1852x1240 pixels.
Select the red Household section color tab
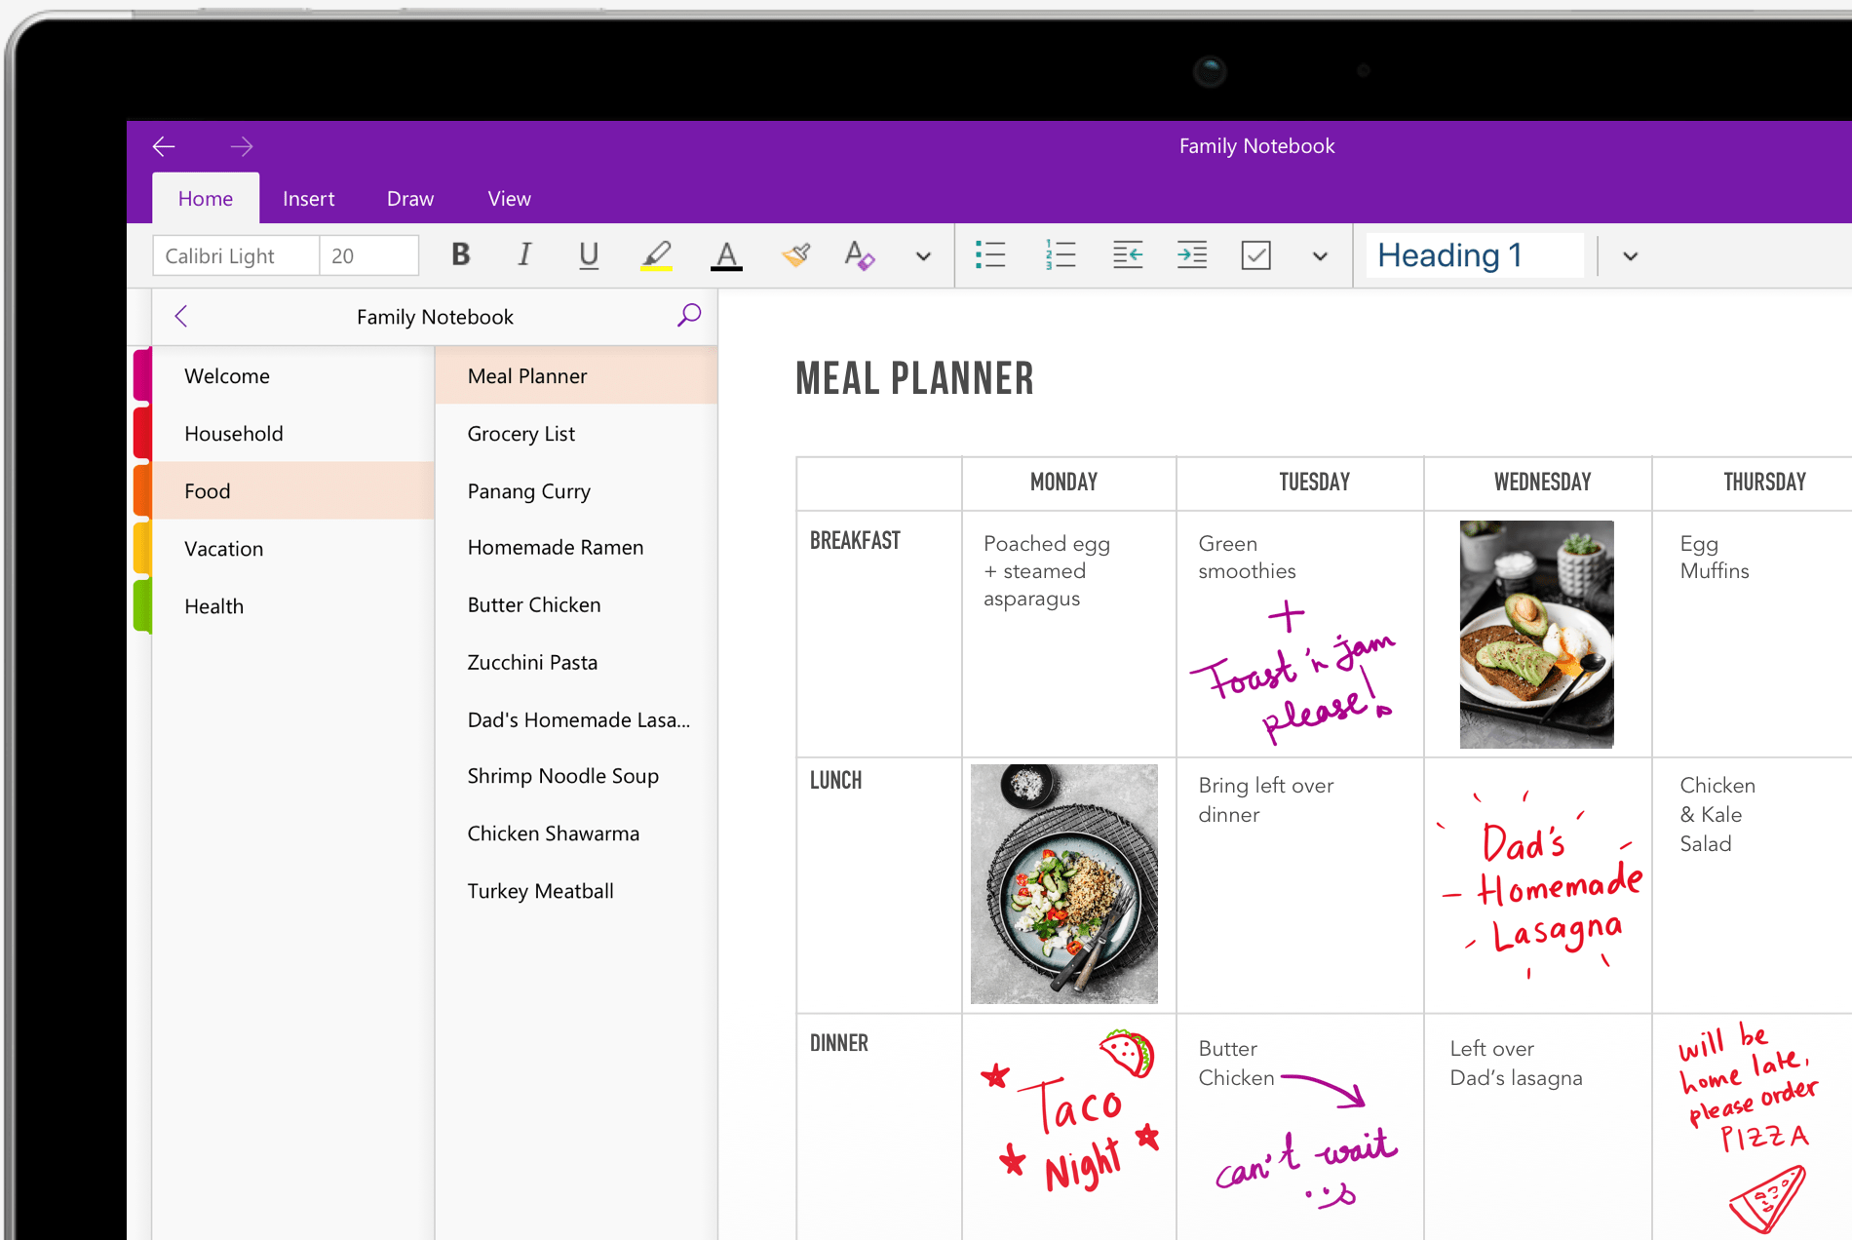pyautogui.click(x=143, y=433)
